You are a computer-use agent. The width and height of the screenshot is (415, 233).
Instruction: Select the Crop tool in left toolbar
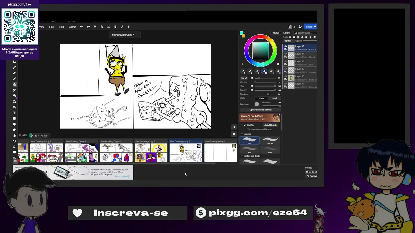coord(14,62)
